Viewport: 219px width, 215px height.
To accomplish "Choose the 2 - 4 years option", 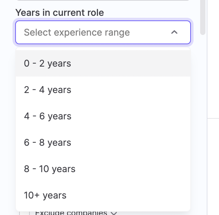I will (103, 90).
